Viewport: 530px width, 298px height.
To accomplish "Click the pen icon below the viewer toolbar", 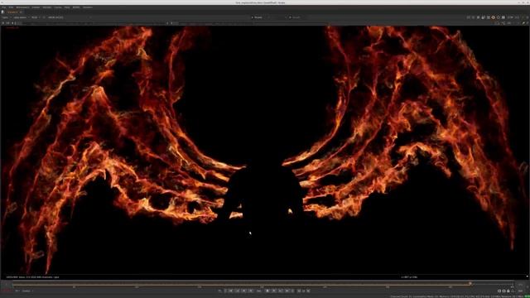I will [x=523, y=23].
